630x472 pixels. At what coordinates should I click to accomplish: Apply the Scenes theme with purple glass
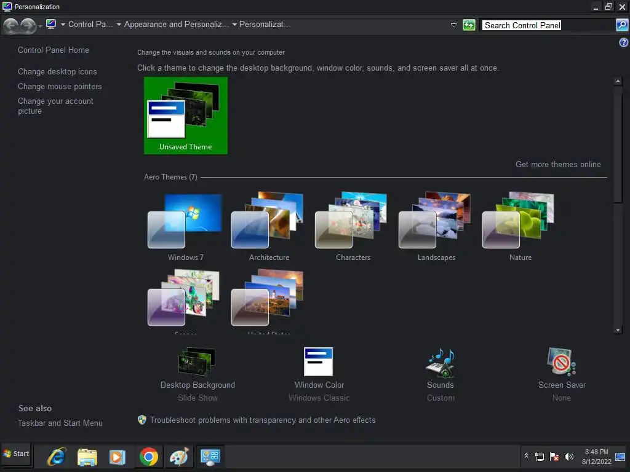(x=185, y=301)
